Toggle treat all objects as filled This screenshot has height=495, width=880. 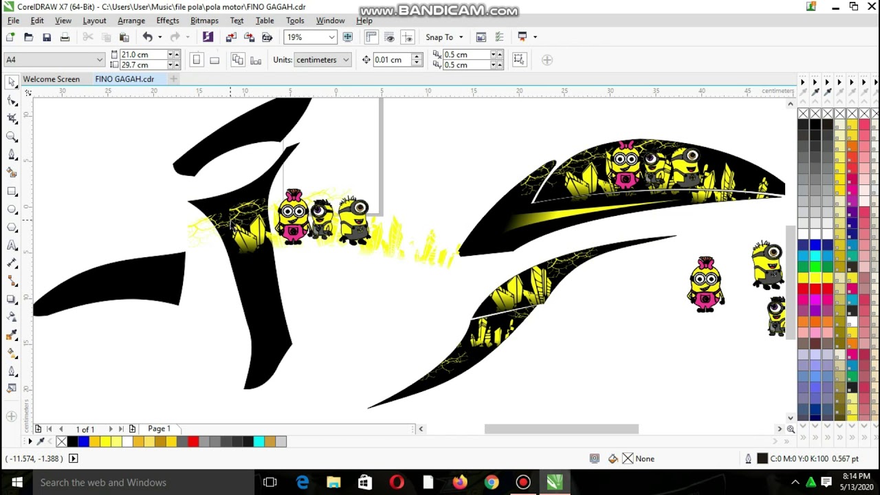(519, 60)
